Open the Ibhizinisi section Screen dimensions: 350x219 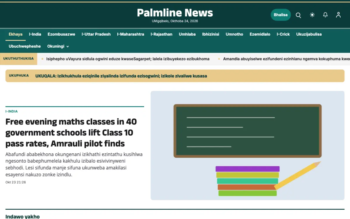211,34
